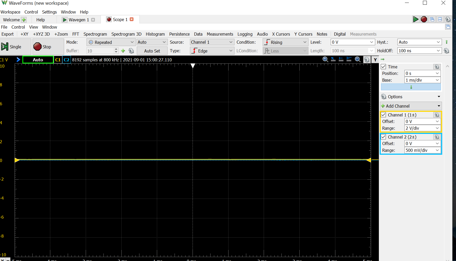Image resolution: width=456 pixels, height=261 pixels.
Task: Click the green Run all play icon
Action: tap(416, 19)
